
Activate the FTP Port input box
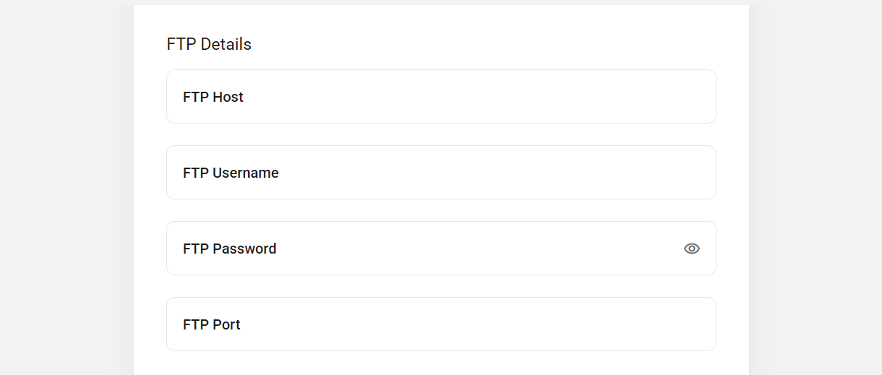pyautogui.click(x=441, y=324)
